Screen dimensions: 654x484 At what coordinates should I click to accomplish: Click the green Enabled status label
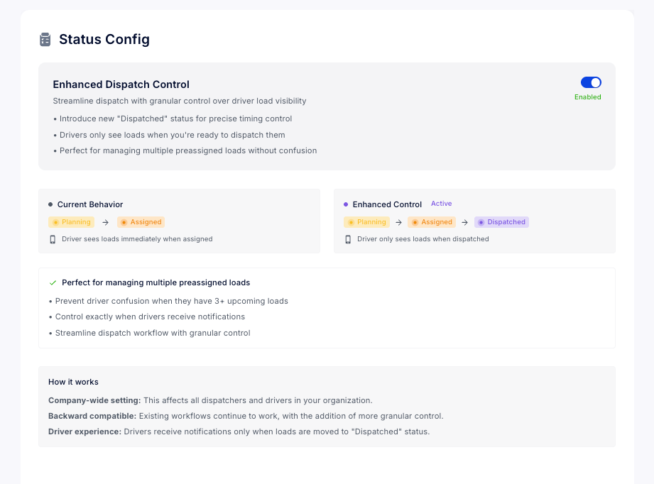click(587, 97)
